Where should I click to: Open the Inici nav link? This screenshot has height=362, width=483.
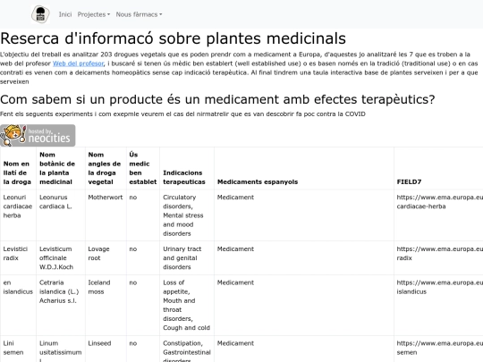pyautogui.click(x=65, y=14)
